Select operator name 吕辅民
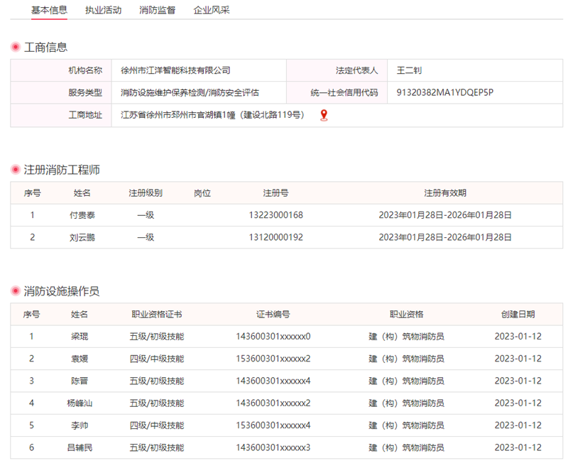Image resolution: width=568 pixels, height=468 pixels. tap(80, 447)
